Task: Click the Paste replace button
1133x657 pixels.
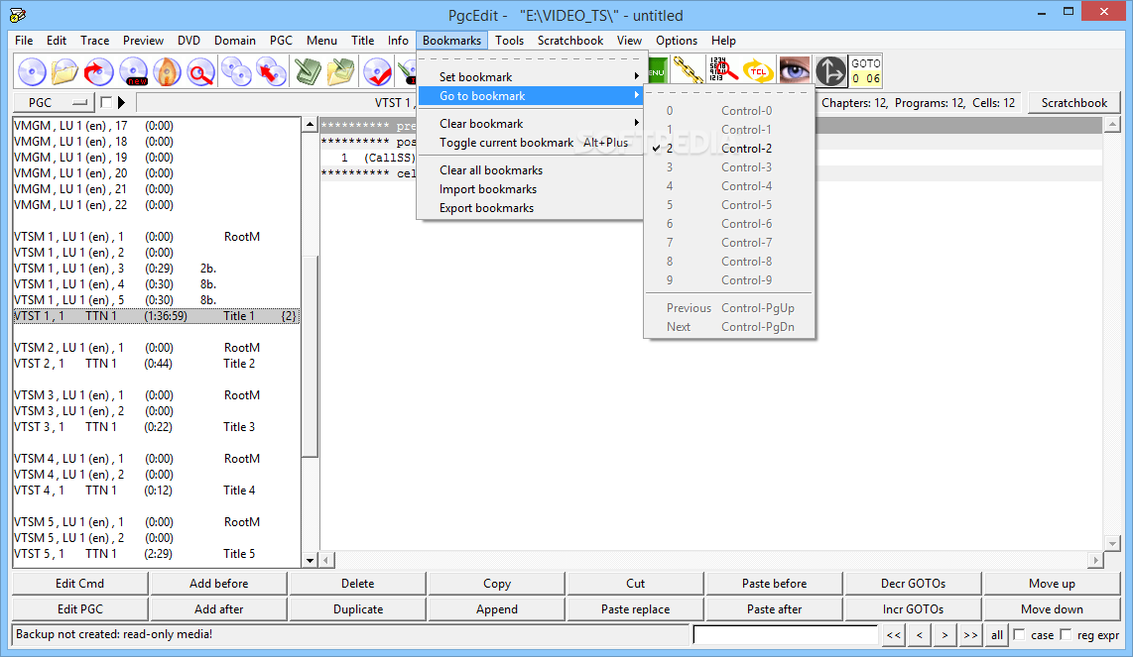Action: pyautogui.click(x=635, y=609)
